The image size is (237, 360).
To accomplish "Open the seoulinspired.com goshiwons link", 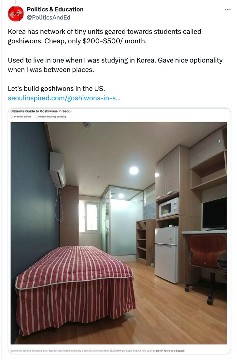I will pyautogui.click(x=64, y=98).
